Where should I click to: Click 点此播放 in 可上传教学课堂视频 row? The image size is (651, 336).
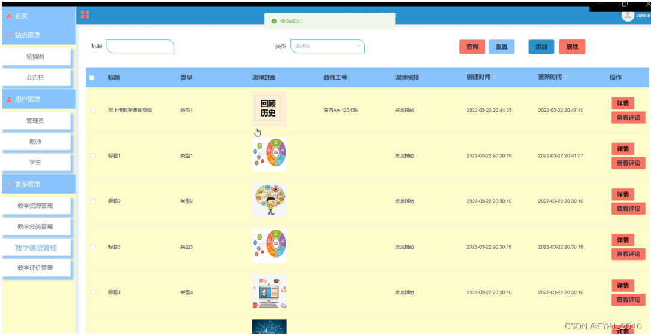405,110
